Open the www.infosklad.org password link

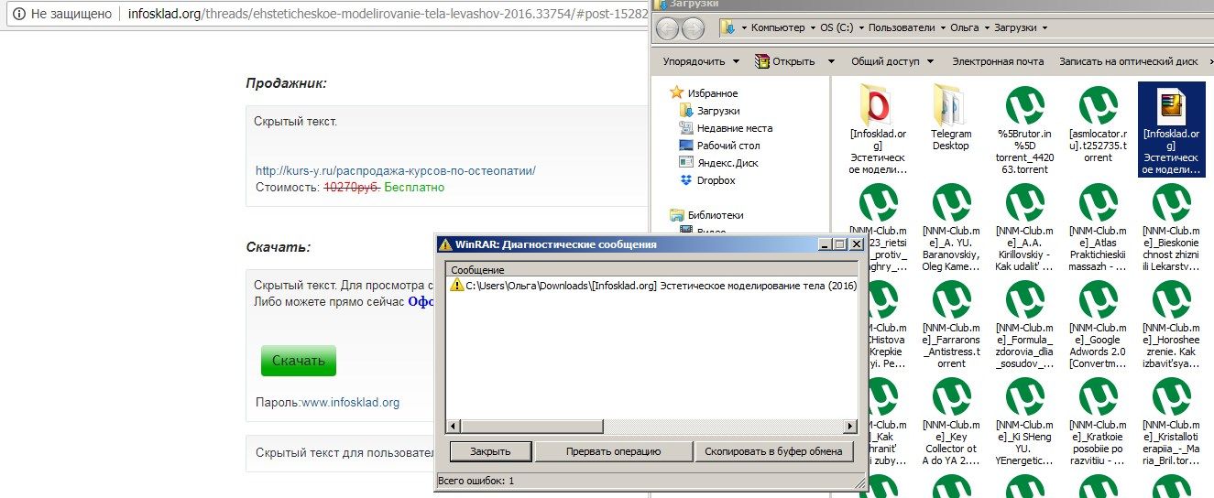351,402
